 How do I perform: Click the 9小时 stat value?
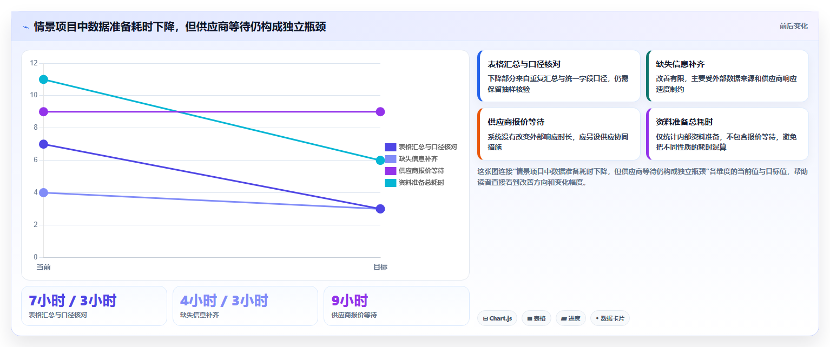click(x=350, y=301)
